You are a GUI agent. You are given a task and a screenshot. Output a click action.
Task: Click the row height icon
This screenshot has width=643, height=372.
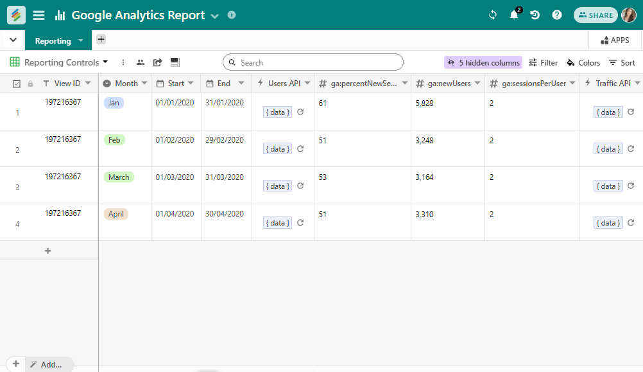175,62
